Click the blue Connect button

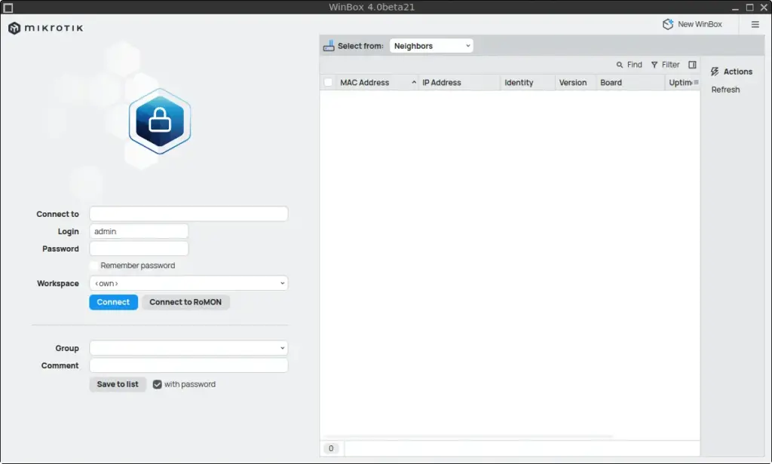(113, 302)
